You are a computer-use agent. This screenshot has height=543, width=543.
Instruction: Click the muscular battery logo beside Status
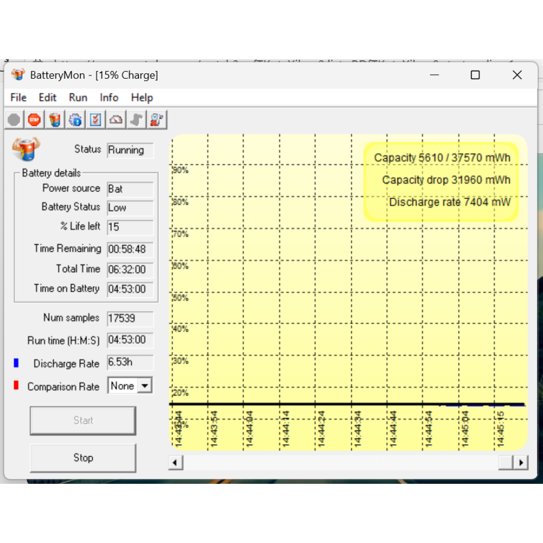pyautogui.click(x=26, y=149)
